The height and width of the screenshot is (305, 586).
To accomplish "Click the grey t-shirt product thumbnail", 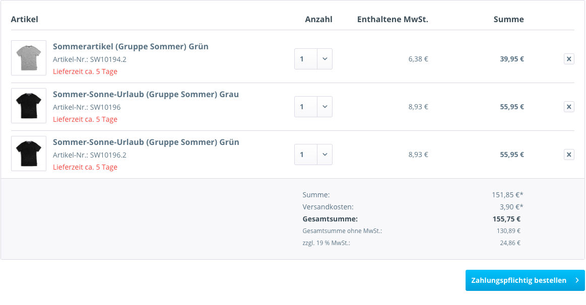I will pyautogui.click(x=29, y=58).
